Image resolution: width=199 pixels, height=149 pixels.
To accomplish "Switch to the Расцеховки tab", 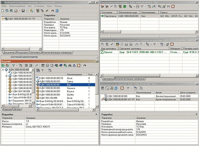I will (22, 53).
